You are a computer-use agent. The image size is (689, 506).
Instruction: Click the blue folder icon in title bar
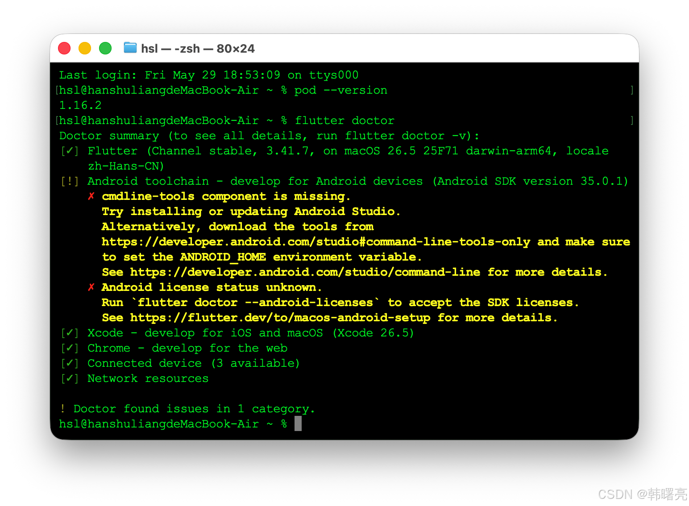pyautogui.click(x=130, y=48)
